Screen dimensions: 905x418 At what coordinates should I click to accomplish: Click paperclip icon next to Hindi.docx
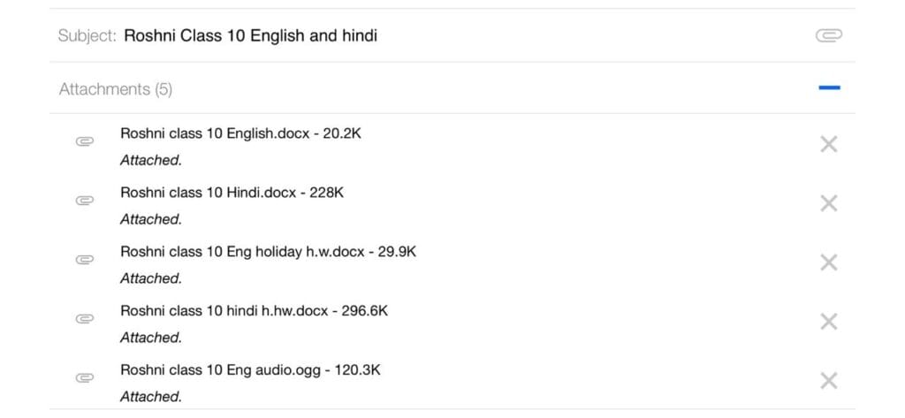tap(85, 201)
